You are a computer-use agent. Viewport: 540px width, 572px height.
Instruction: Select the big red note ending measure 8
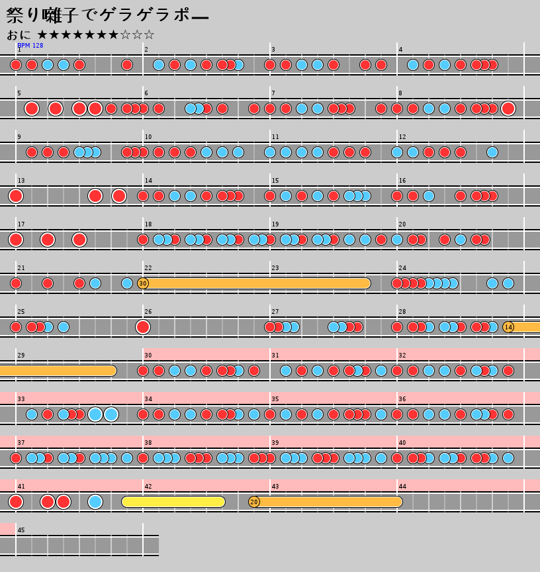click(x=508, y=109)
